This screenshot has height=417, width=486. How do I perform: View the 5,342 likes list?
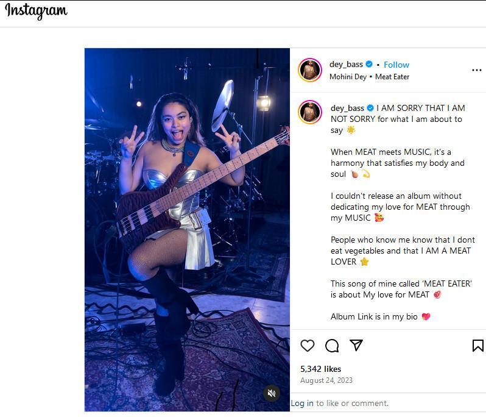pyautogui.click(x=320, y=369)
